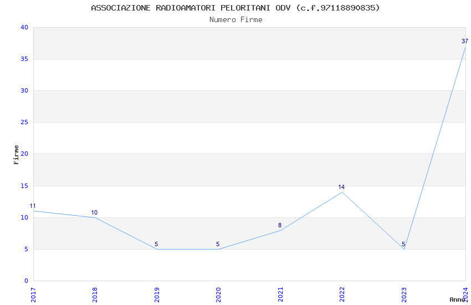Click x-axis year label 2019
The image size is (471, 305).
pyautogui.click(x=157, y=295)
